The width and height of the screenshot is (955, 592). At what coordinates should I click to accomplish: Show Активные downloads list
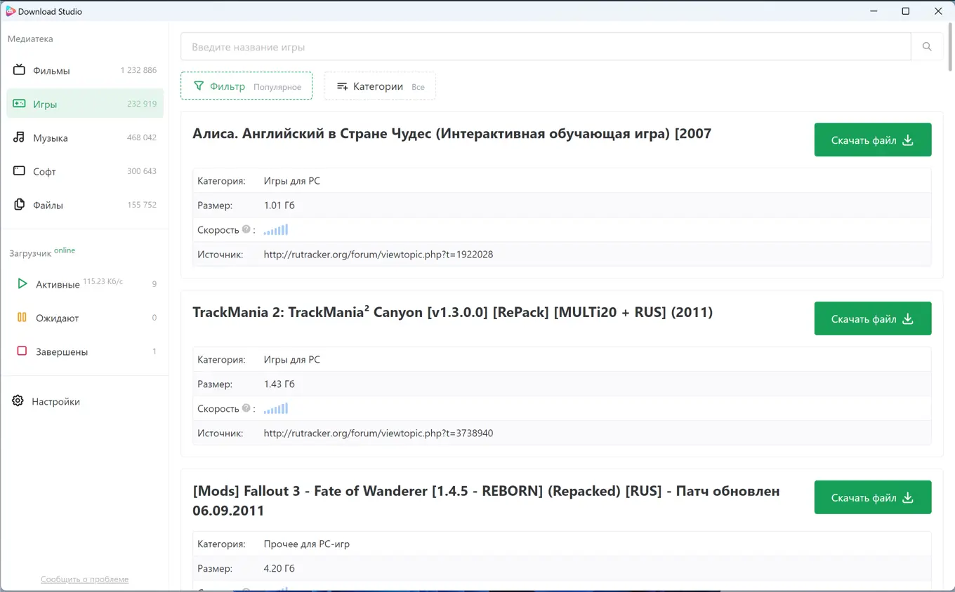(84, 284)
